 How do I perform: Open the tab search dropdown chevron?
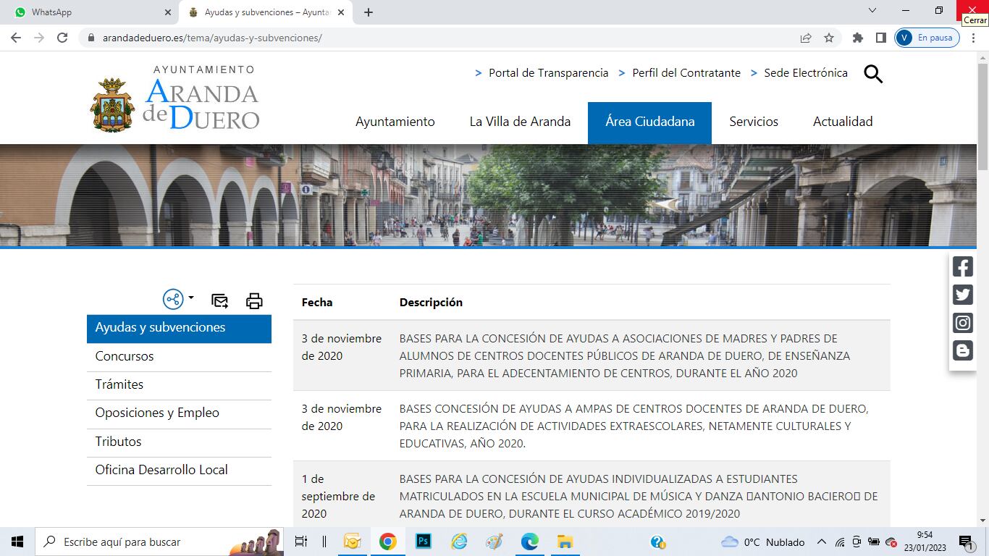872,11
